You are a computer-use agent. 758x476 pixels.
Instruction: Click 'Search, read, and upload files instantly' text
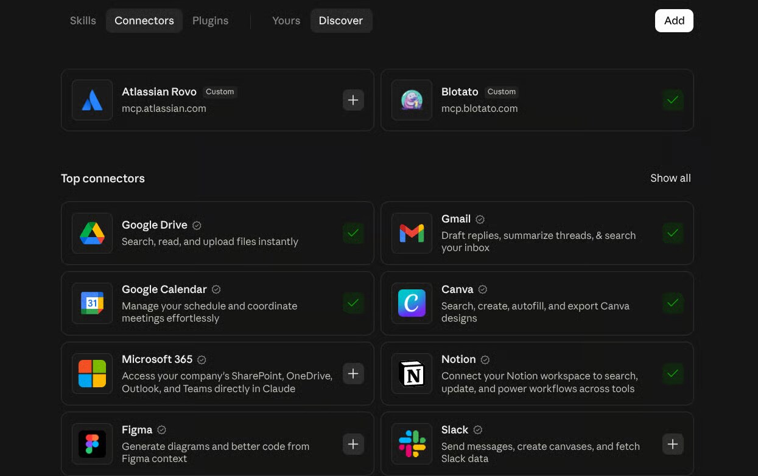[210, 241]
